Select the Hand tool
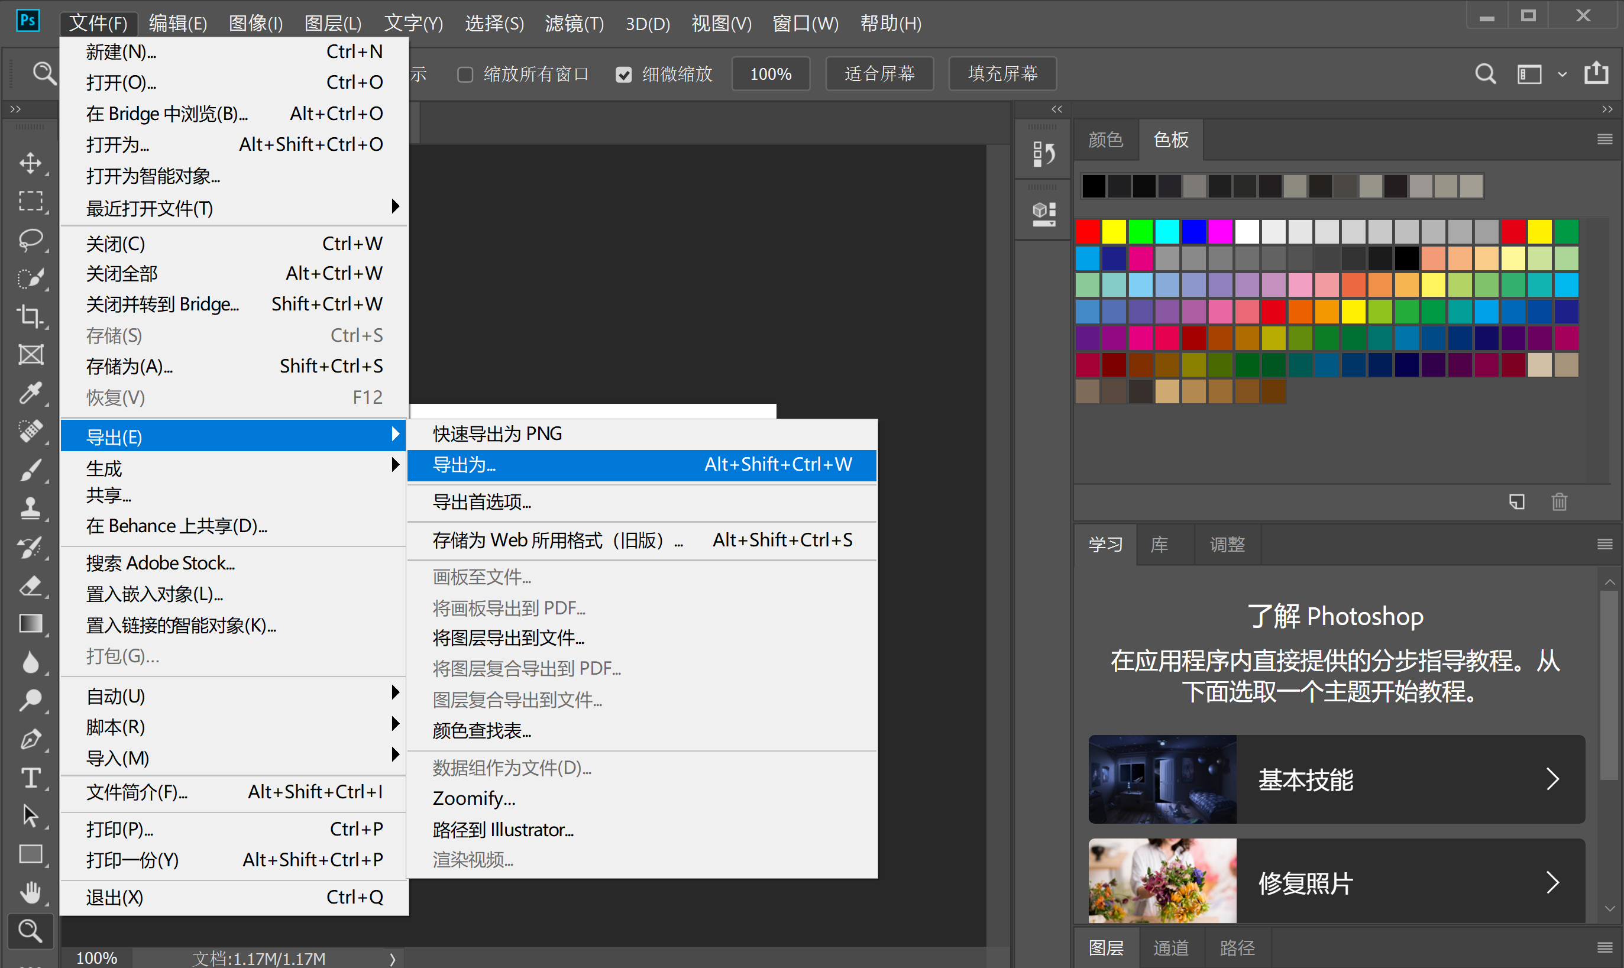The height and width of the screenshot is (968, 1624). point(31,892)
